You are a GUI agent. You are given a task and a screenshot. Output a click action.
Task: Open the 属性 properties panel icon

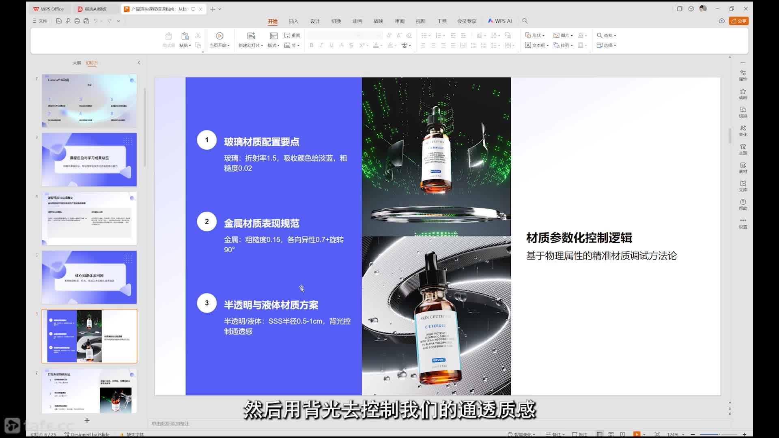click(743, 75)
